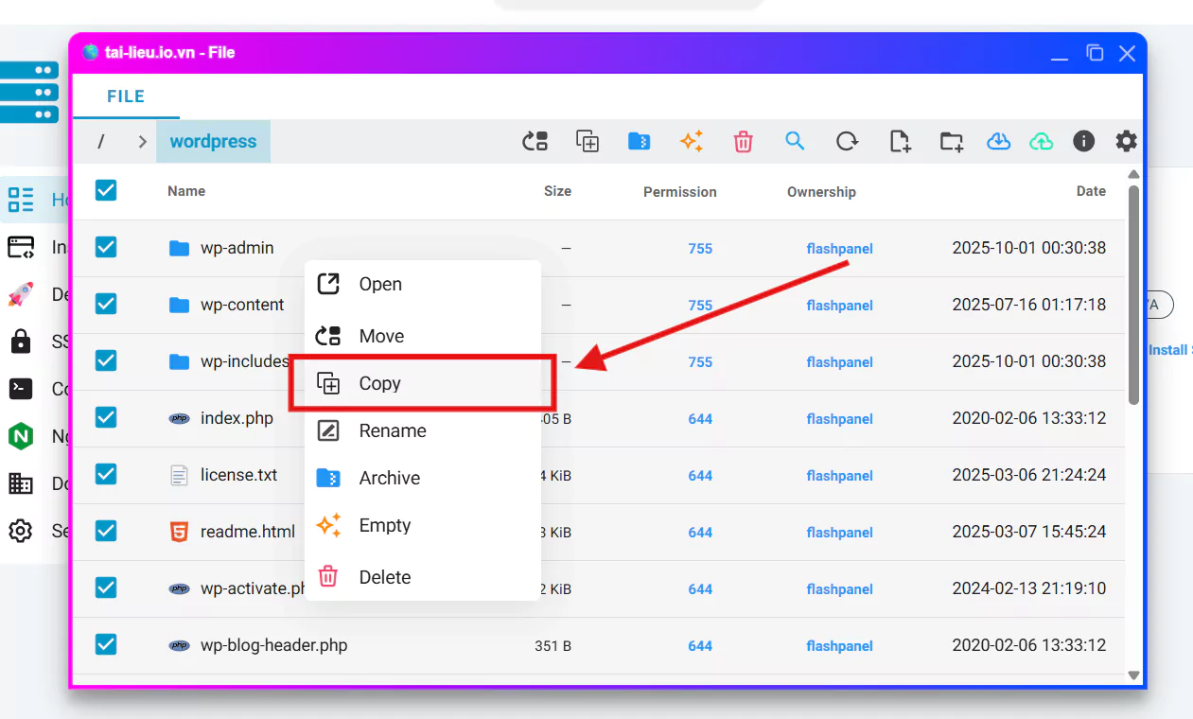Uncheck the select-all checkbox in header
The height and width of the screenshot is (719, 1193).
click(106, 190)
